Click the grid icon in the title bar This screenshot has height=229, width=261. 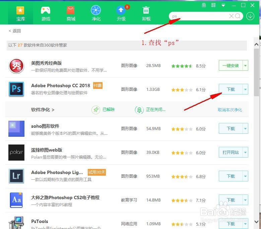coord(204,5)
